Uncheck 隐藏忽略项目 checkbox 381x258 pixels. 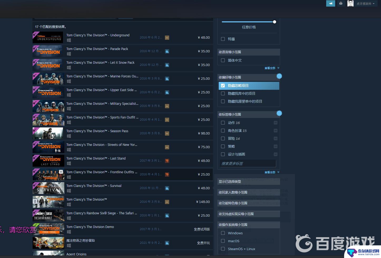click(x=223, y=86)
